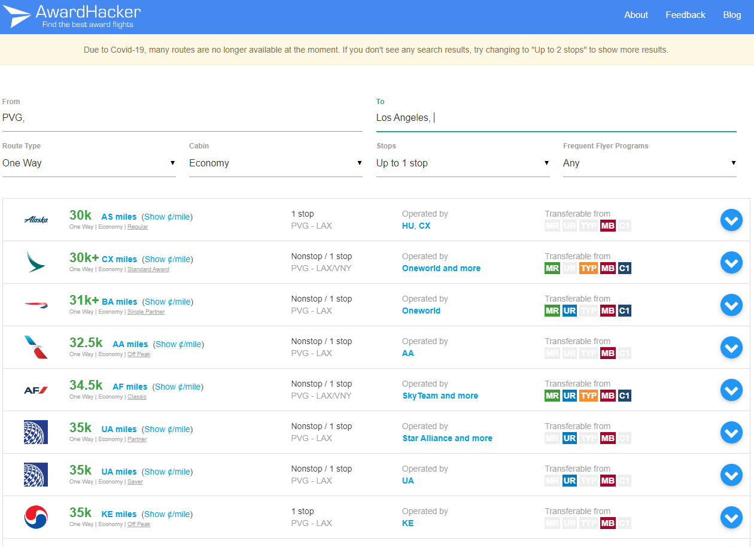Click C1 badge in the CX miles row

[x=624, y=268]
